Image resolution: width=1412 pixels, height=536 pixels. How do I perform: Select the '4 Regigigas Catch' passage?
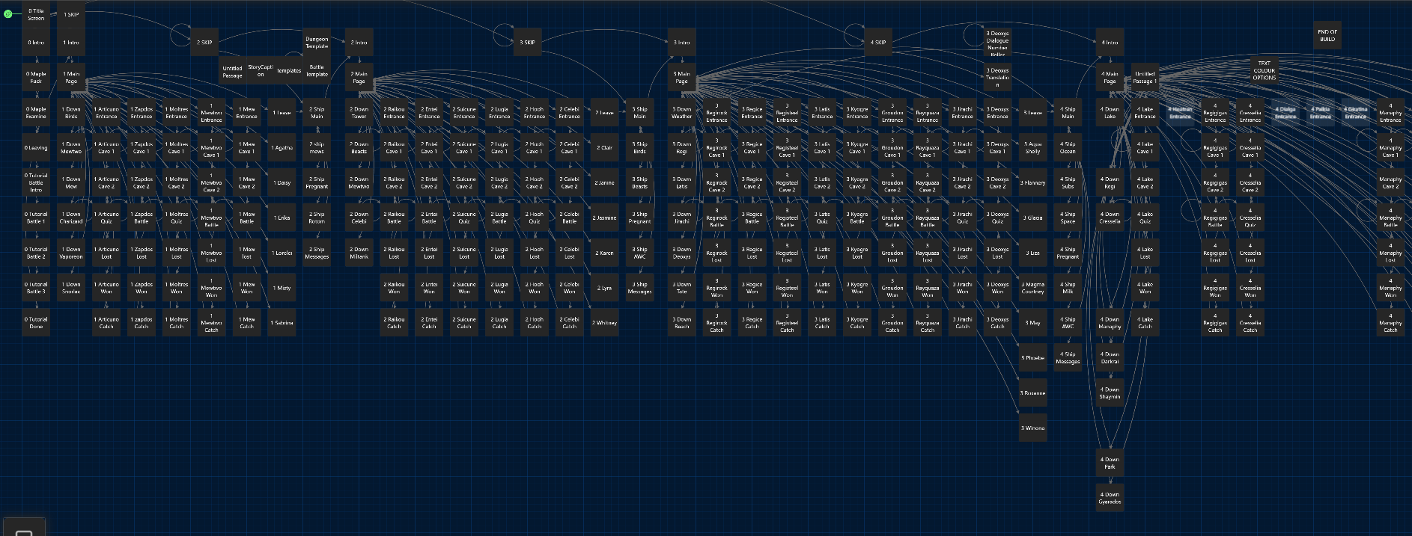pos(1215,323)
